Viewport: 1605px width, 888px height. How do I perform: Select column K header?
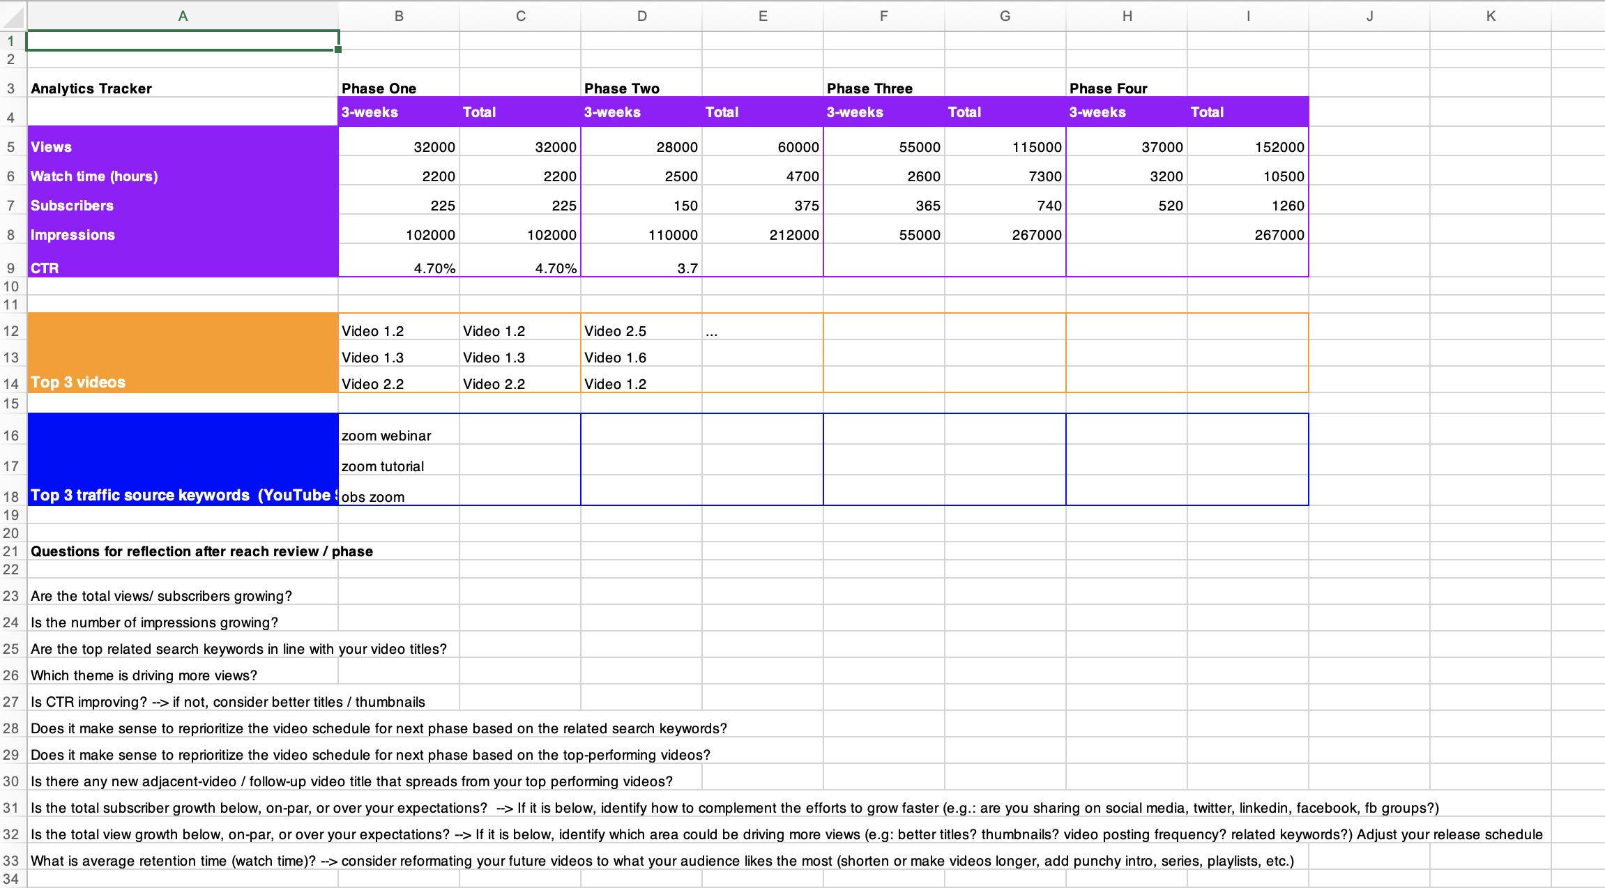pyautogui.click(x=1491, y=16)
